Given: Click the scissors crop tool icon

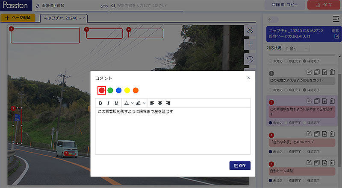Looking at the screenshot, I should click(250, 30).
